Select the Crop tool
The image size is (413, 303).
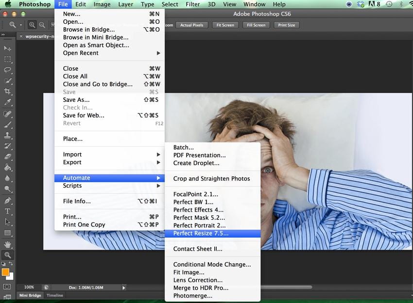[x=7, y=91]
